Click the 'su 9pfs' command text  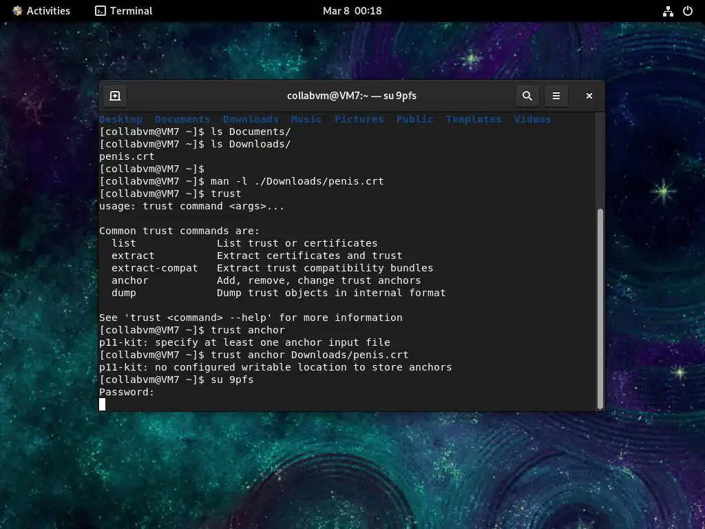point(232,380)
